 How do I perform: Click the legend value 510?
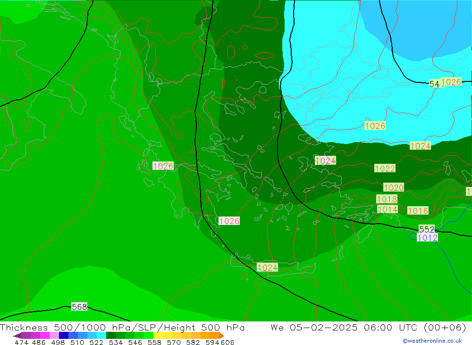(77, 342)
